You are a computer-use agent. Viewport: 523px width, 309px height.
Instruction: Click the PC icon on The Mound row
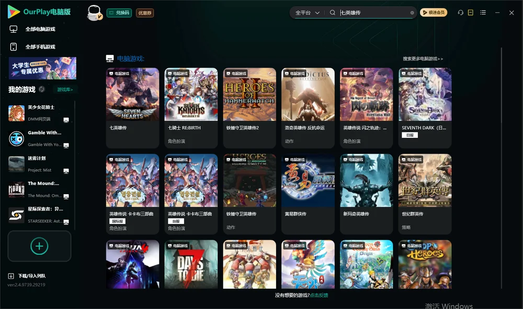click(x=66, y=196)
